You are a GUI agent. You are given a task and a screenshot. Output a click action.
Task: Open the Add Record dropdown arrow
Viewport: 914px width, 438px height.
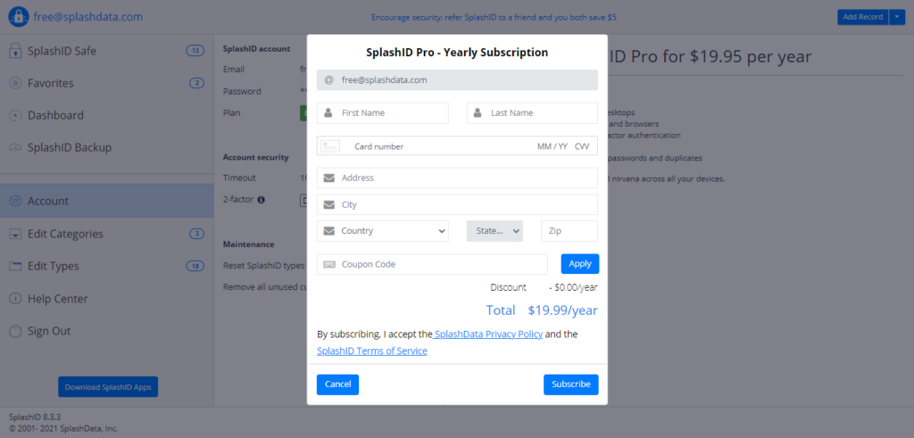point(897,17)
